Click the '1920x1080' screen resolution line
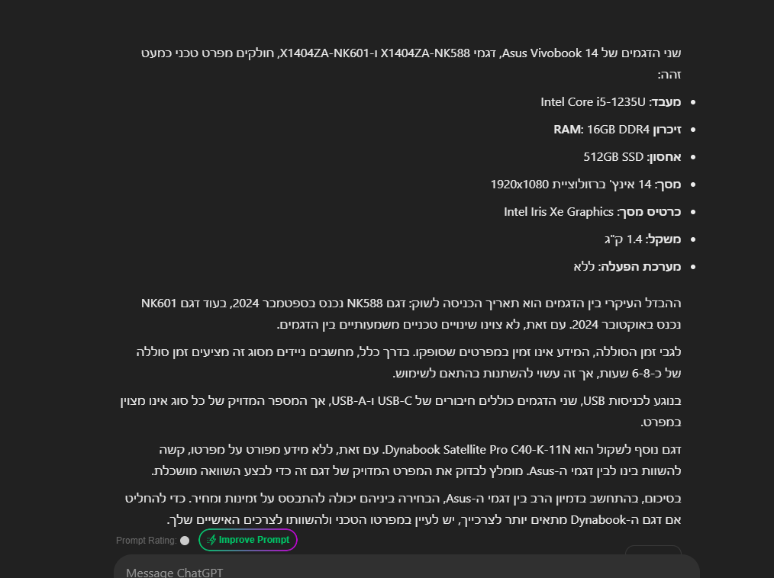The width and height of the screenshot is (774, 578). click(585, 185)
